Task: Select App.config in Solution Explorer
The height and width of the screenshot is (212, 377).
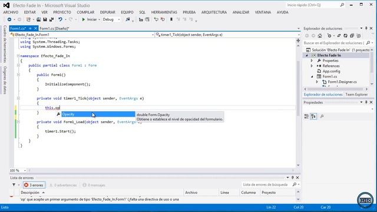Action: pos(331,71)
